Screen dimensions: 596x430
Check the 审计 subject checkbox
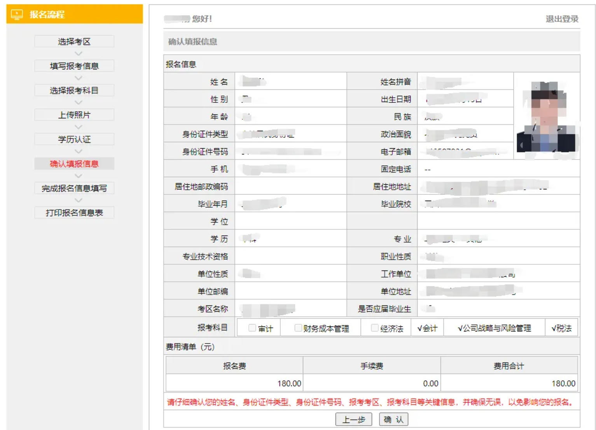pyautogui.click(x=252, y=328)
